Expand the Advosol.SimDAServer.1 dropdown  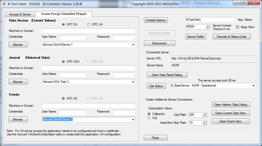tap(133, 45)
